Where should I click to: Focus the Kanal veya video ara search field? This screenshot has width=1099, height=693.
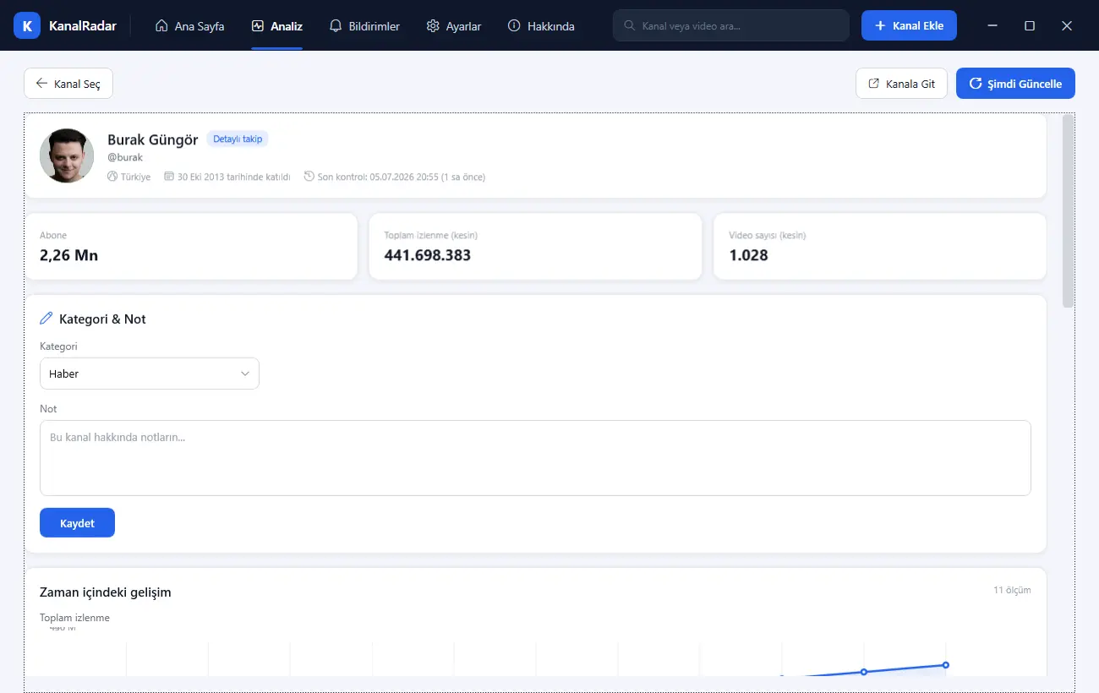[x=731, y=25]
